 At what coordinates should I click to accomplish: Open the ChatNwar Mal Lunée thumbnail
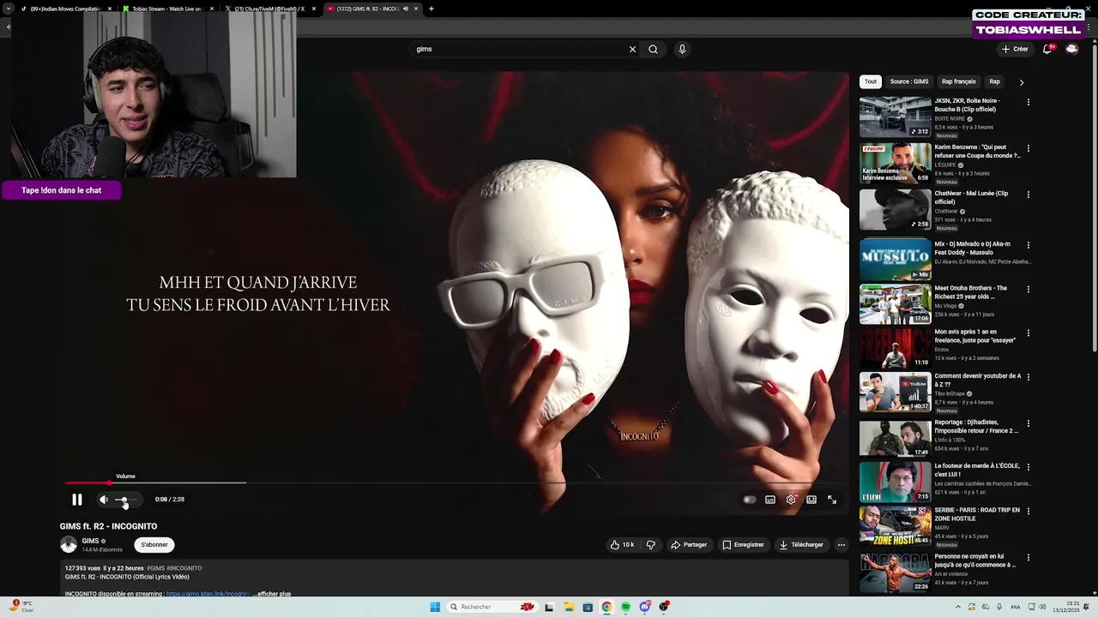point(895,209)
